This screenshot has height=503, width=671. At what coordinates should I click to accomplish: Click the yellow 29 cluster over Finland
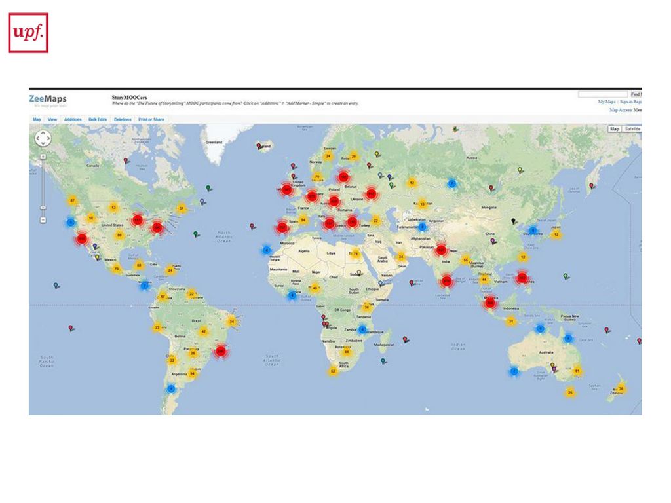click(353, 156)
